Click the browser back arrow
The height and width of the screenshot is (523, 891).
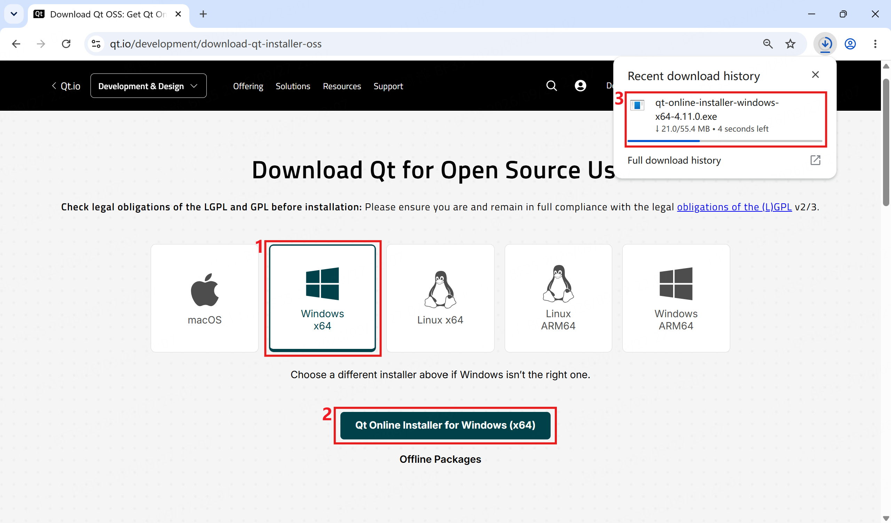[16, 44]
